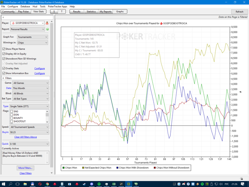This screenshot has height=187, width=249.
Task: Toggle Showdown/Non SD Winnings checkbox
Action: pyautogui.click(x=4, y=58)
